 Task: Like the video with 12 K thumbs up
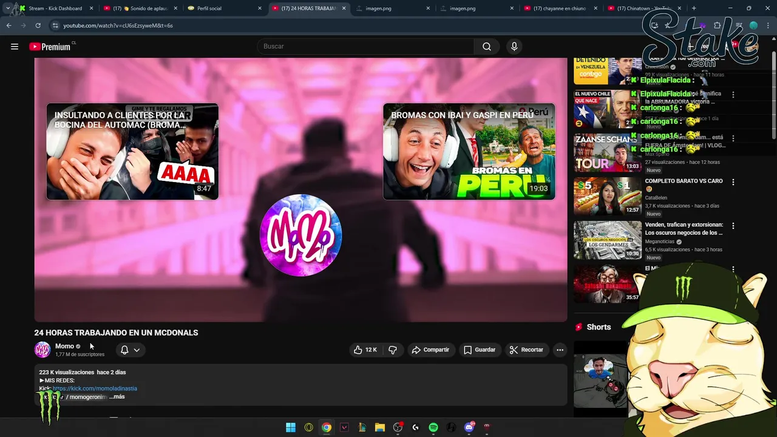coord(365,350)
